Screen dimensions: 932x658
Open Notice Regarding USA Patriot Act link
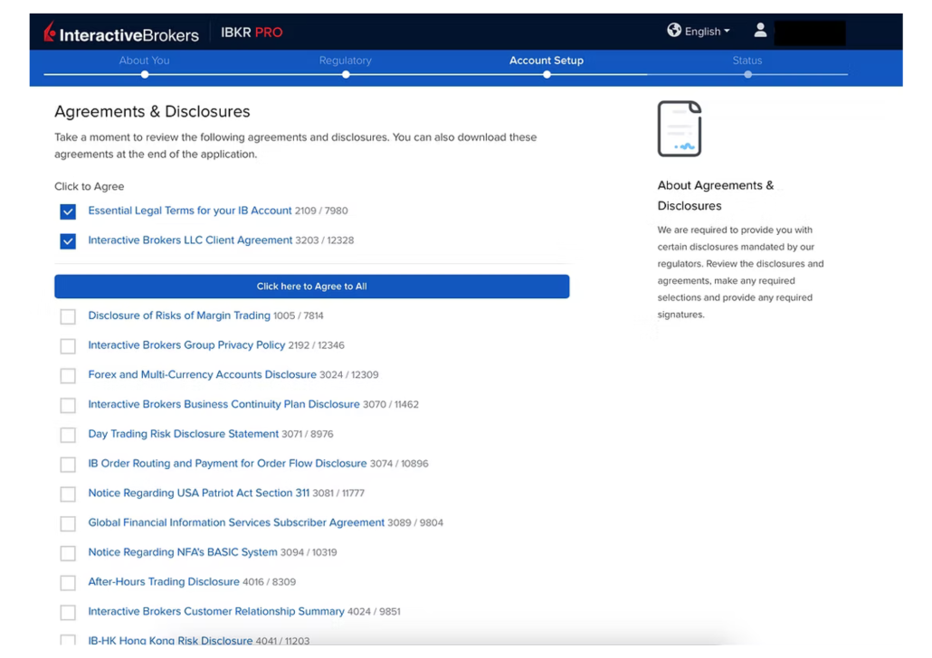click(198, 493)
